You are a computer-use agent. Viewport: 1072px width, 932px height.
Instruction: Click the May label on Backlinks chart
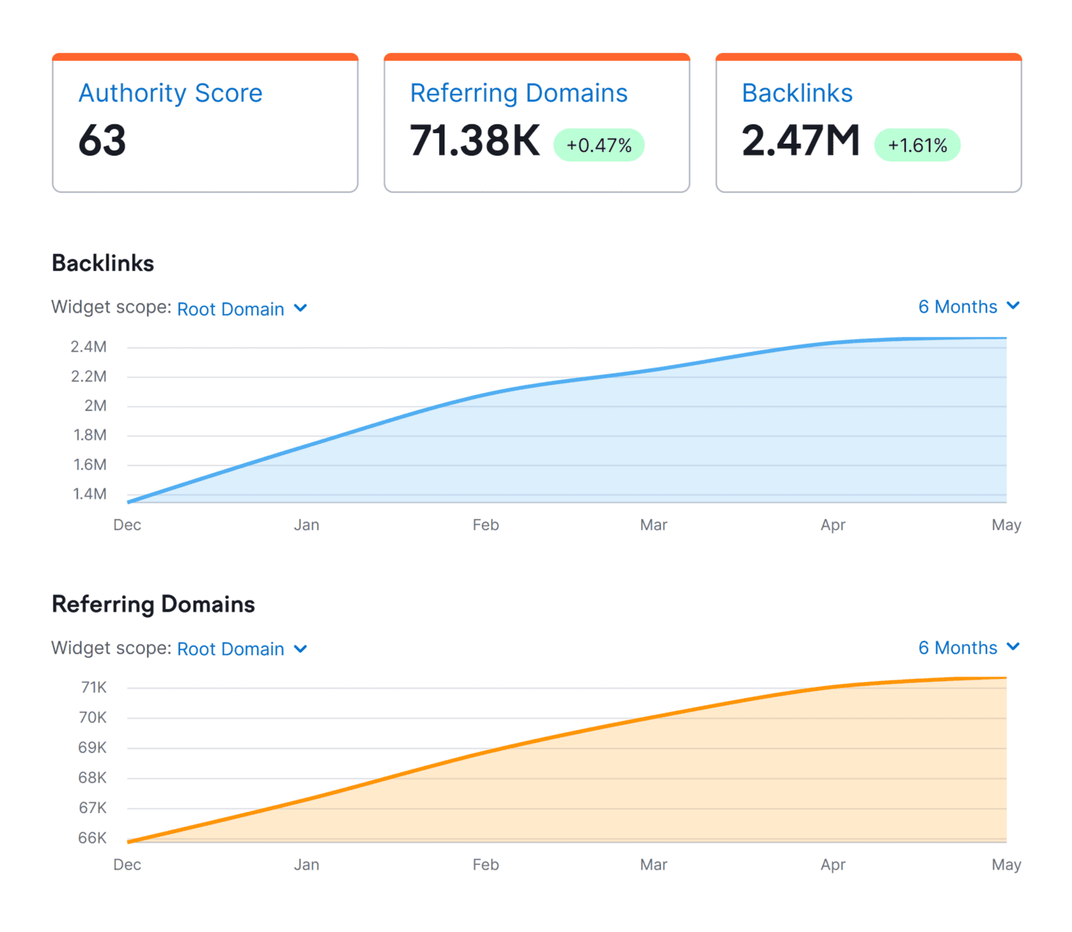click(x=1006, y=525)
